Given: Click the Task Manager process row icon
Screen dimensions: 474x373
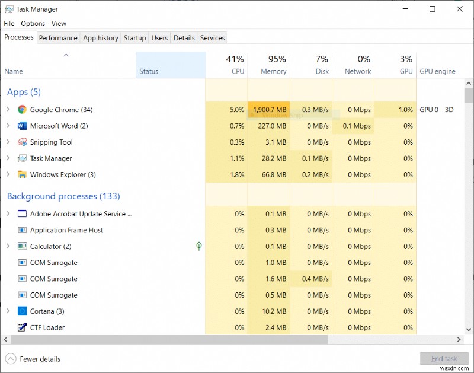Looking at the screenshot, I should (23, 158).
